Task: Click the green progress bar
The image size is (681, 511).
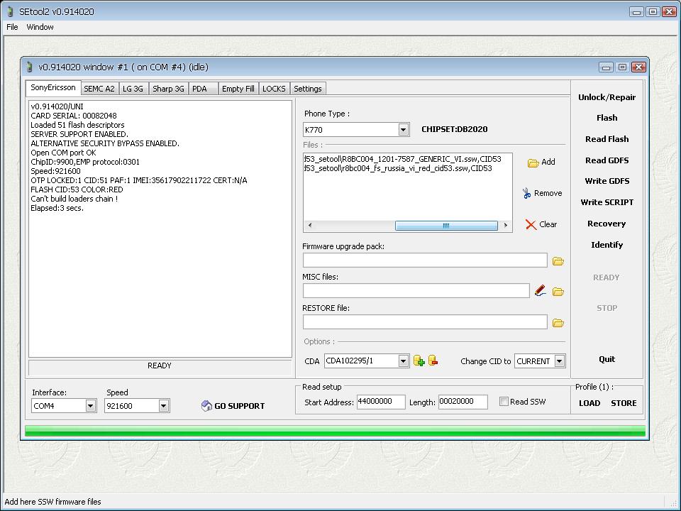Action: point(335,431)
